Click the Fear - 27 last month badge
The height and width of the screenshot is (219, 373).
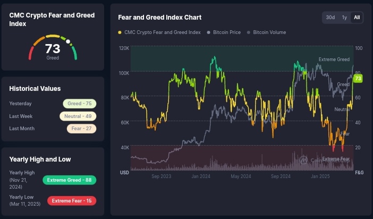(81, 128)
